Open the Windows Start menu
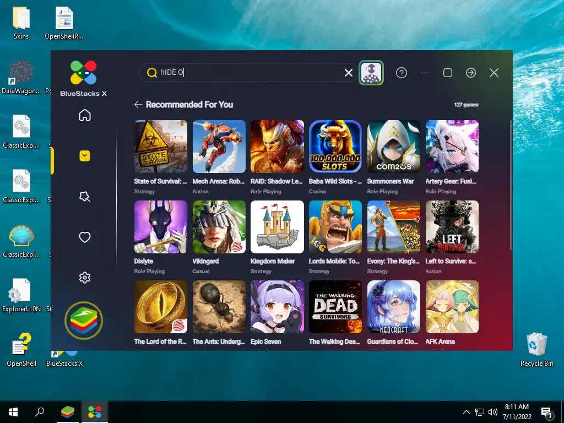564x423 pixels. [x=13, y=412]
